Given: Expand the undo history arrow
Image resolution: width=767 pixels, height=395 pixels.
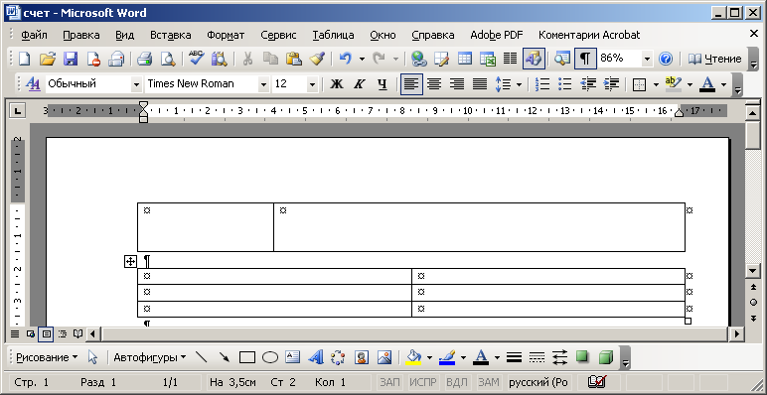Looking at the screenshot, I should 362,60.
